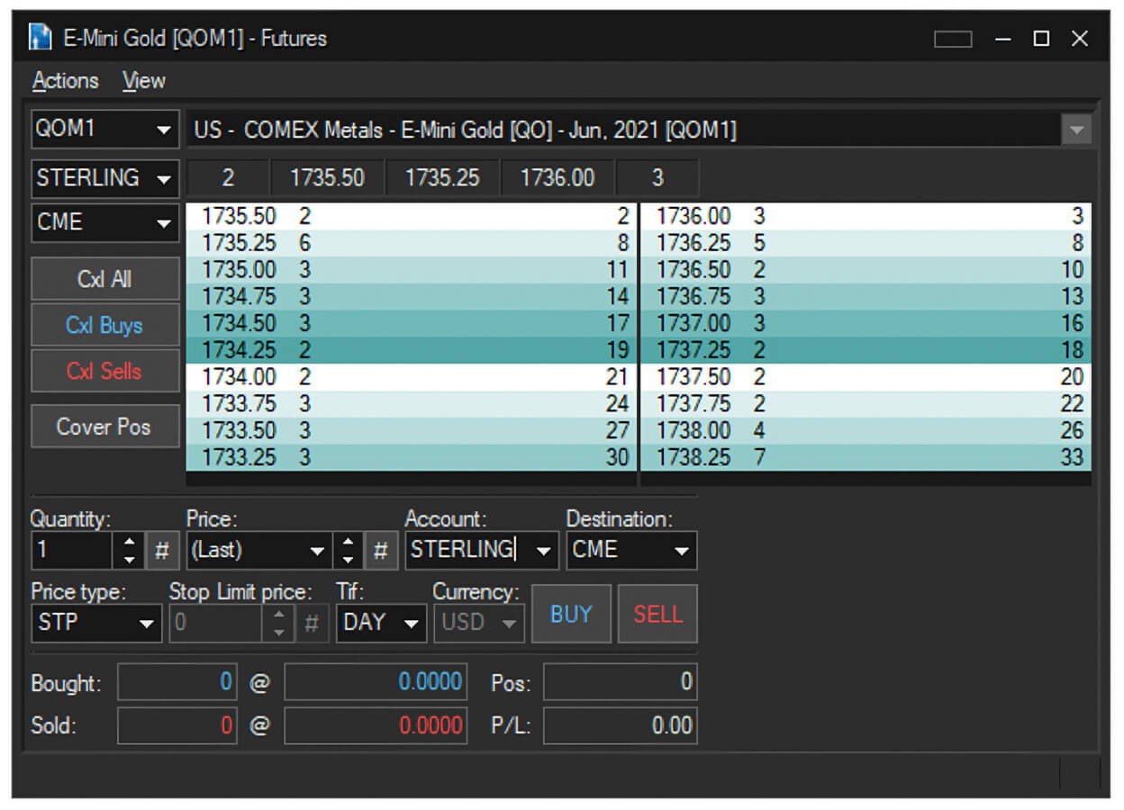Click the Stop Limit price # button
The image size is (1124, 810).
pos(312,623)
